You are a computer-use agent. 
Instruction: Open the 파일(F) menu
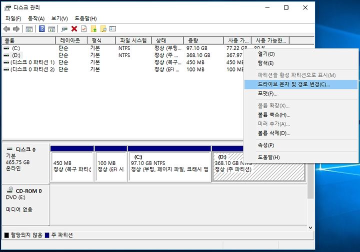coord(13,18)
